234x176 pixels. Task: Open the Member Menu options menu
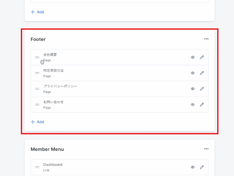click(x=206, y=149)
